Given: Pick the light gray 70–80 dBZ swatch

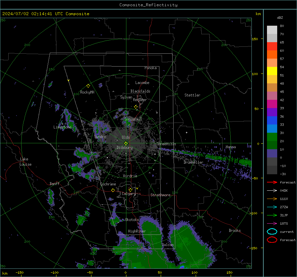Looking at the screenshot, I should click(272, 30).
